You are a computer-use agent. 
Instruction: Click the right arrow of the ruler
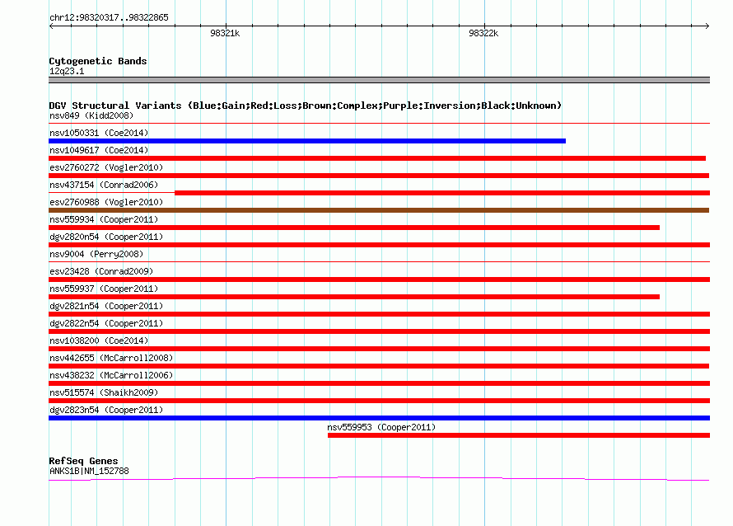[707, 26]
